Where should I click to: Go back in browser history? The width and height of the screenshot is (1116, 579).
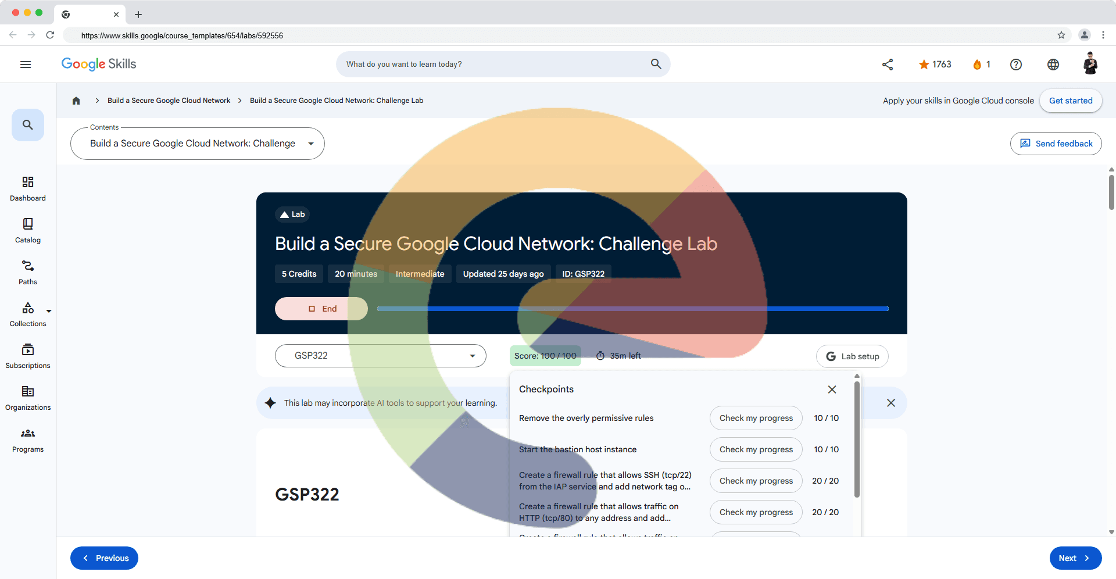pos(13,35)
